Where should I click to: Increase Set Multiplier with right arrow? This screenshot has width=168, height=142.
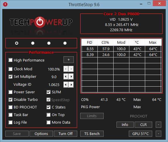coord(71,77)
